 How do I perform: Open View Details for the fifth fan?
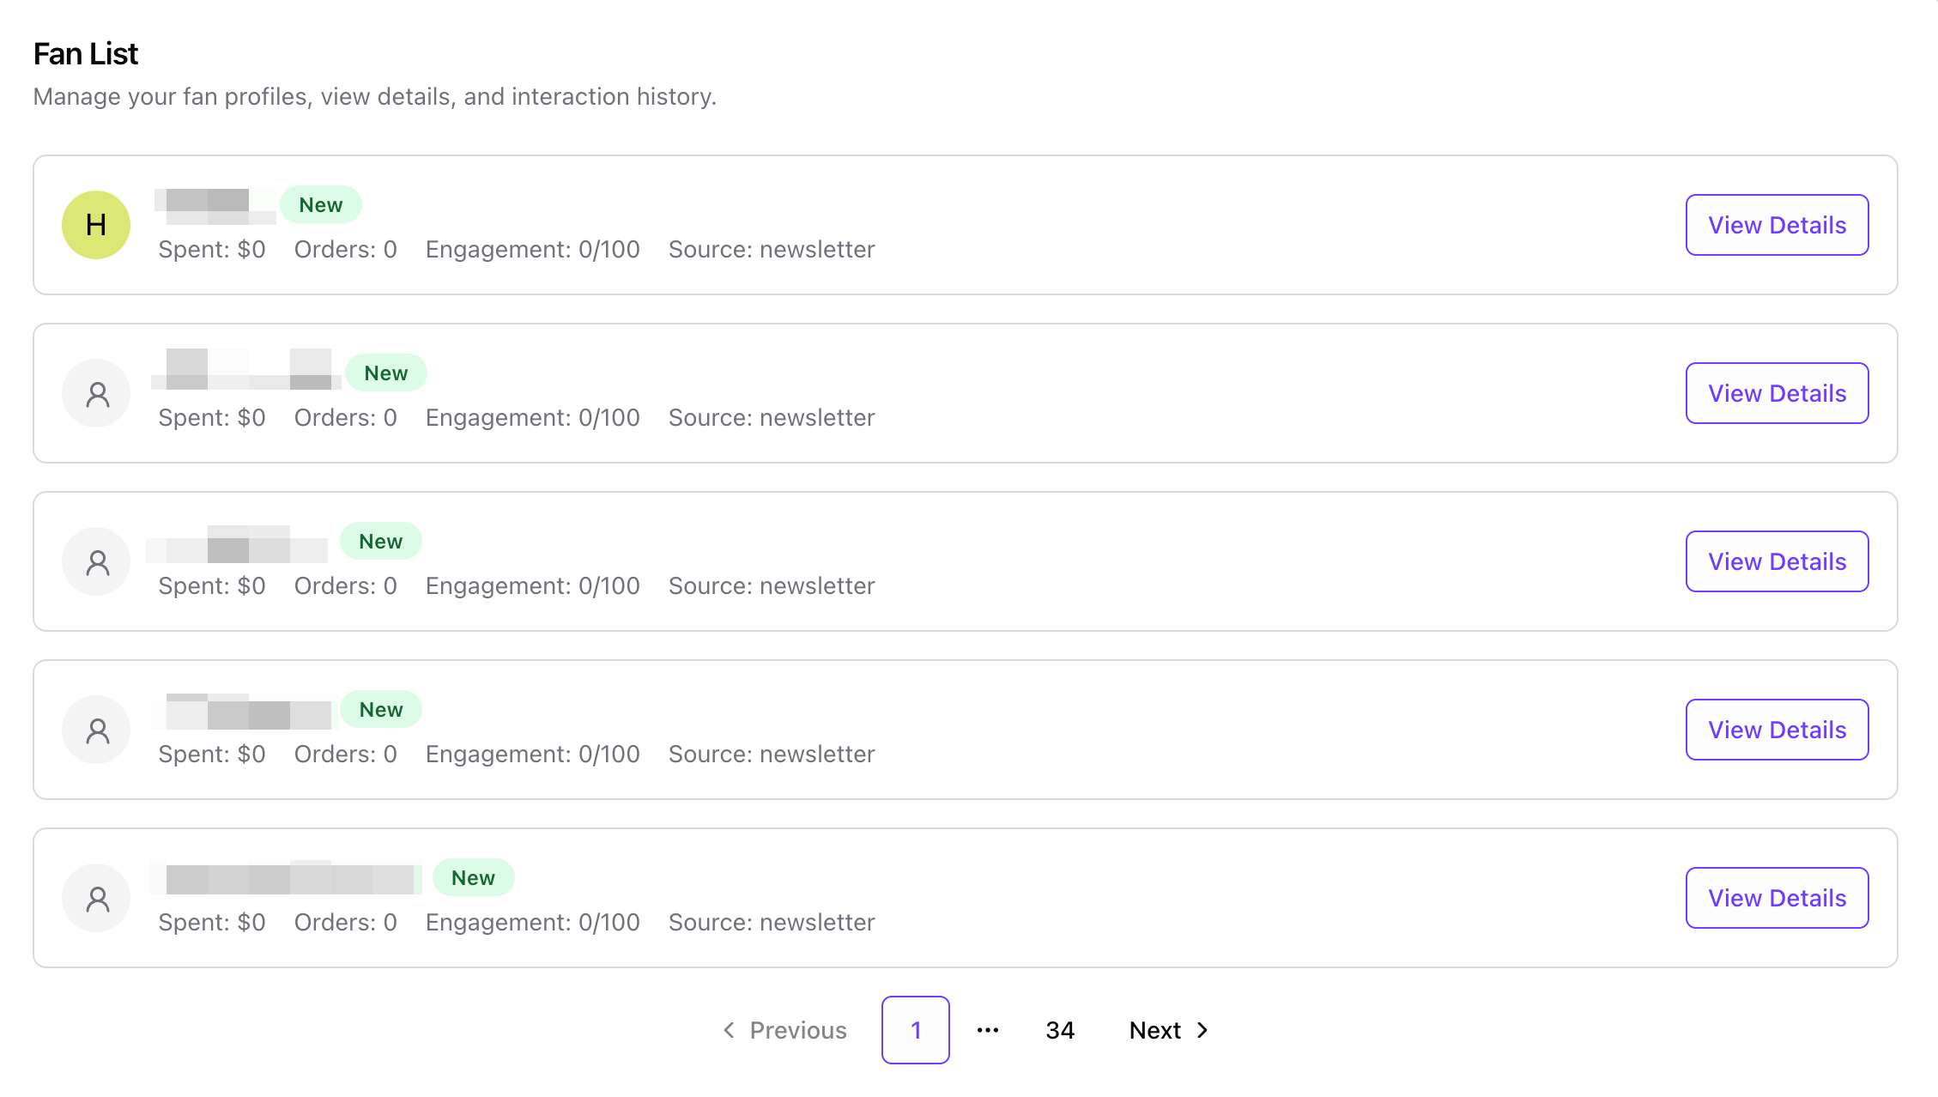(1777, 898)
